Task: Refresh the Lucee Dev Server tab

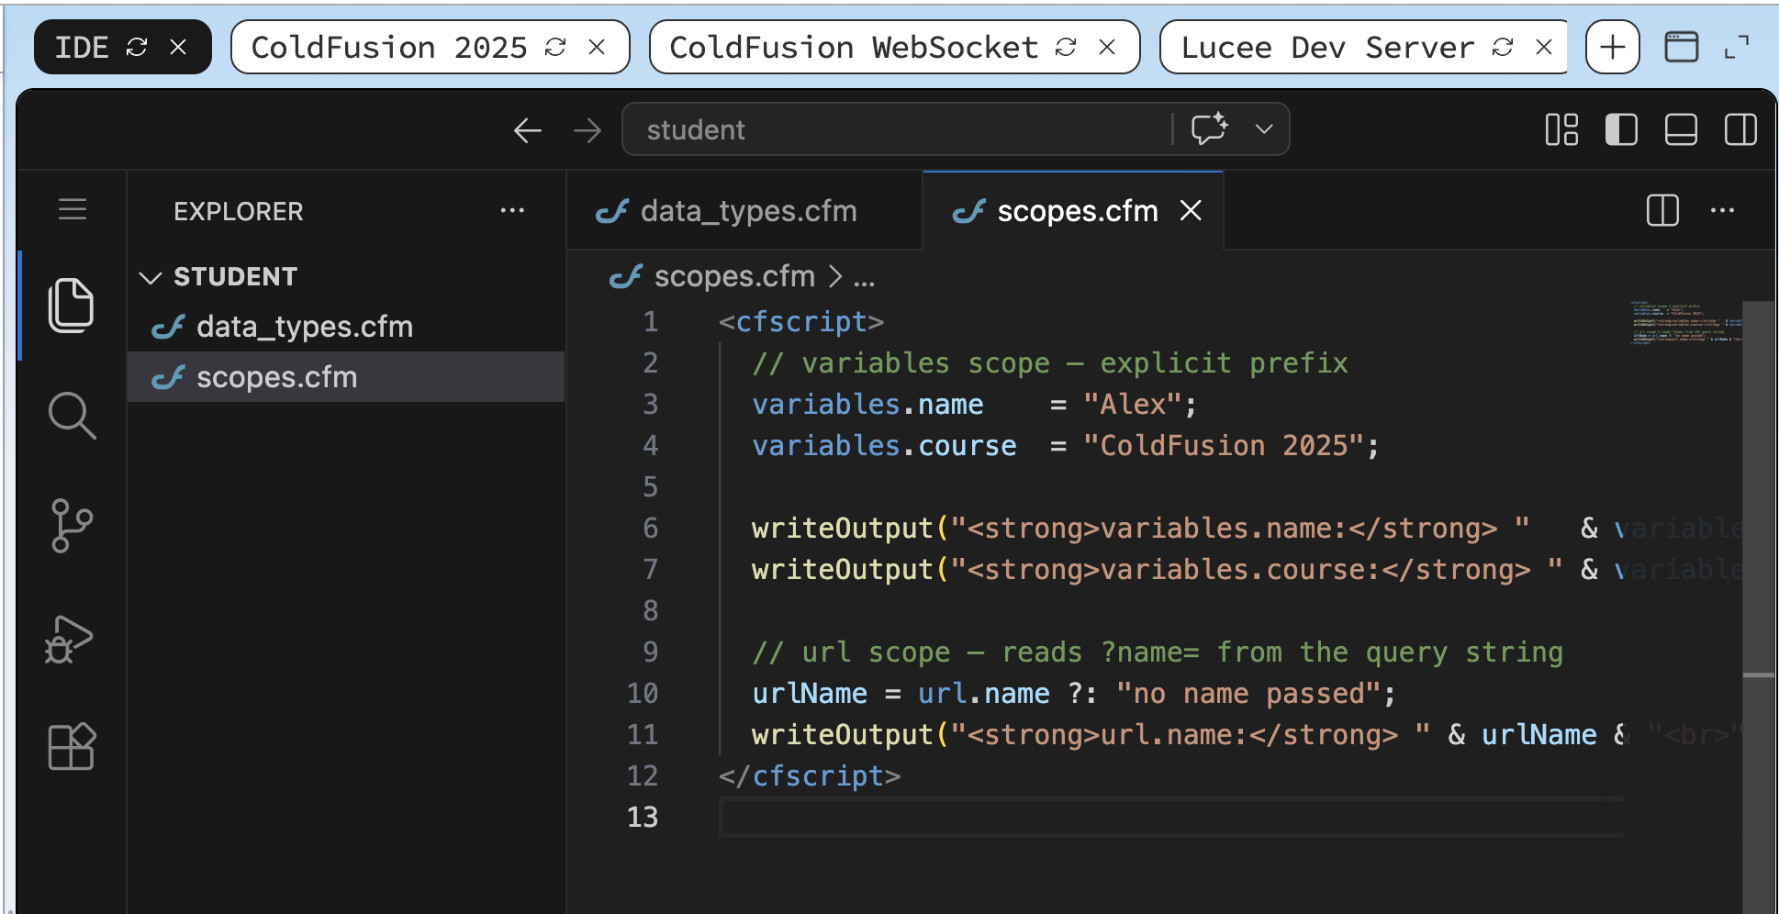Action: [1503, 47]
